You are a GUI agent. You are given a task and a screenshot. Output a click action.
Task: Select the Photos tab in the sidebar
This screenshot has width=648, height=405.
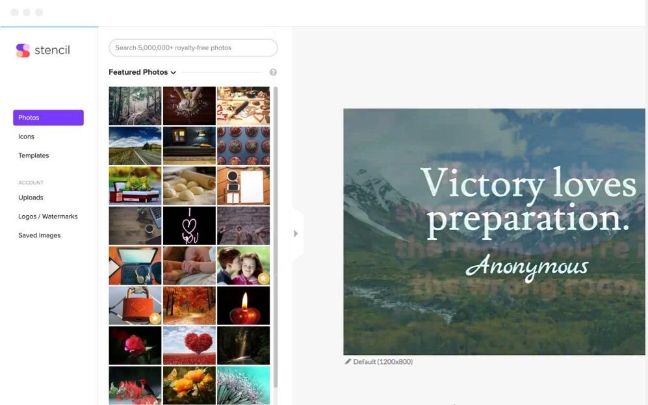coord(48,118)
